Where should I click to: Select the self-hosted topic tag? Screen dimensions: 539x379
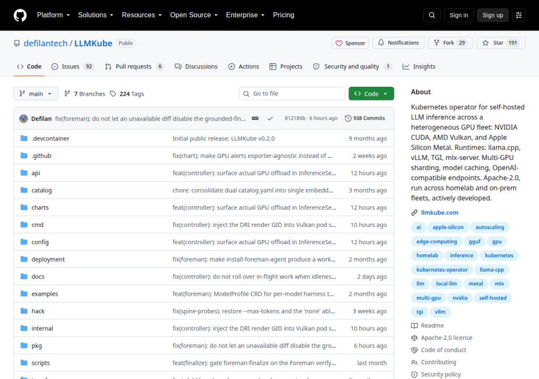click(493, 298)
